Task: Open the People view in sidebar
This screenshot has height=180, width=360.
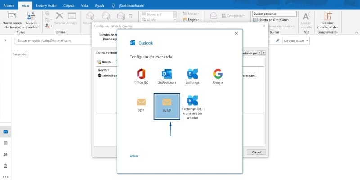Action: tap(5, 154)
